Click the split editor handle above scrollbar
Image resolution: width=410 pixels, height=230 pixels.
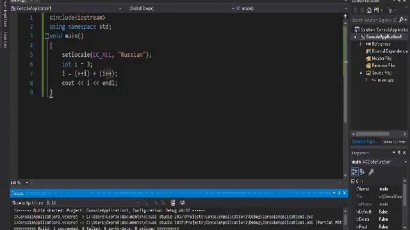point(345,17)
